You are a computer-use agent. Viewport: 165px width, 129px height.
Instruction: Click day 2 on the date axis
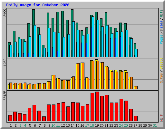tap(15, 125)
